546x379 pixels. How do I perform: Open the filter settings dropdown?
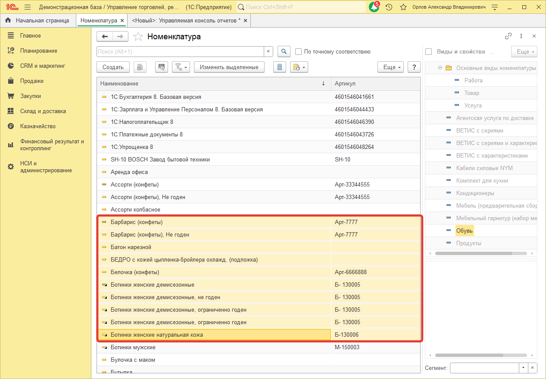click(181, 67)
